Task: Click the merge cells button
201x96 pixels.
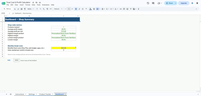Action: (x=97, y=9)
